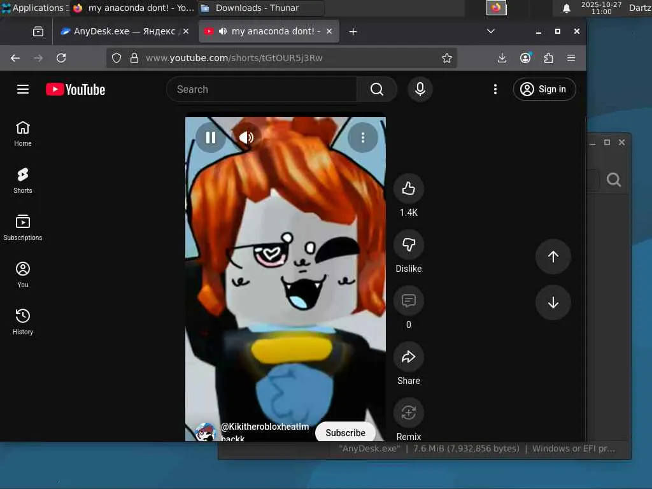Click the Firefox tray icon in panel

coord(496,8)
